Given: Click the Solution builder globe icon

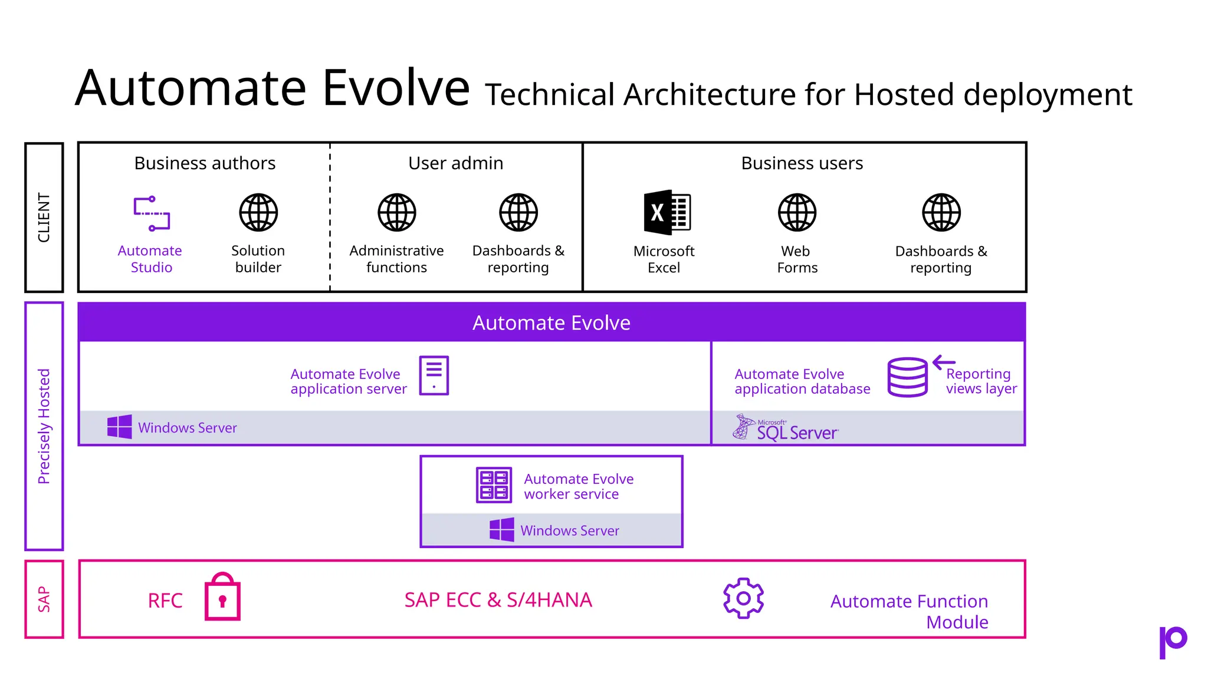Looking at the screenshot, I should pyautogui.click(x=258, y=212).
